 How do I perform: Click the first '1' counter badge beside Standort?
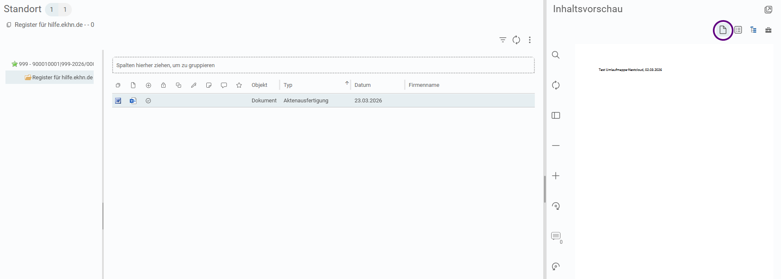click(x=52, y=10)
